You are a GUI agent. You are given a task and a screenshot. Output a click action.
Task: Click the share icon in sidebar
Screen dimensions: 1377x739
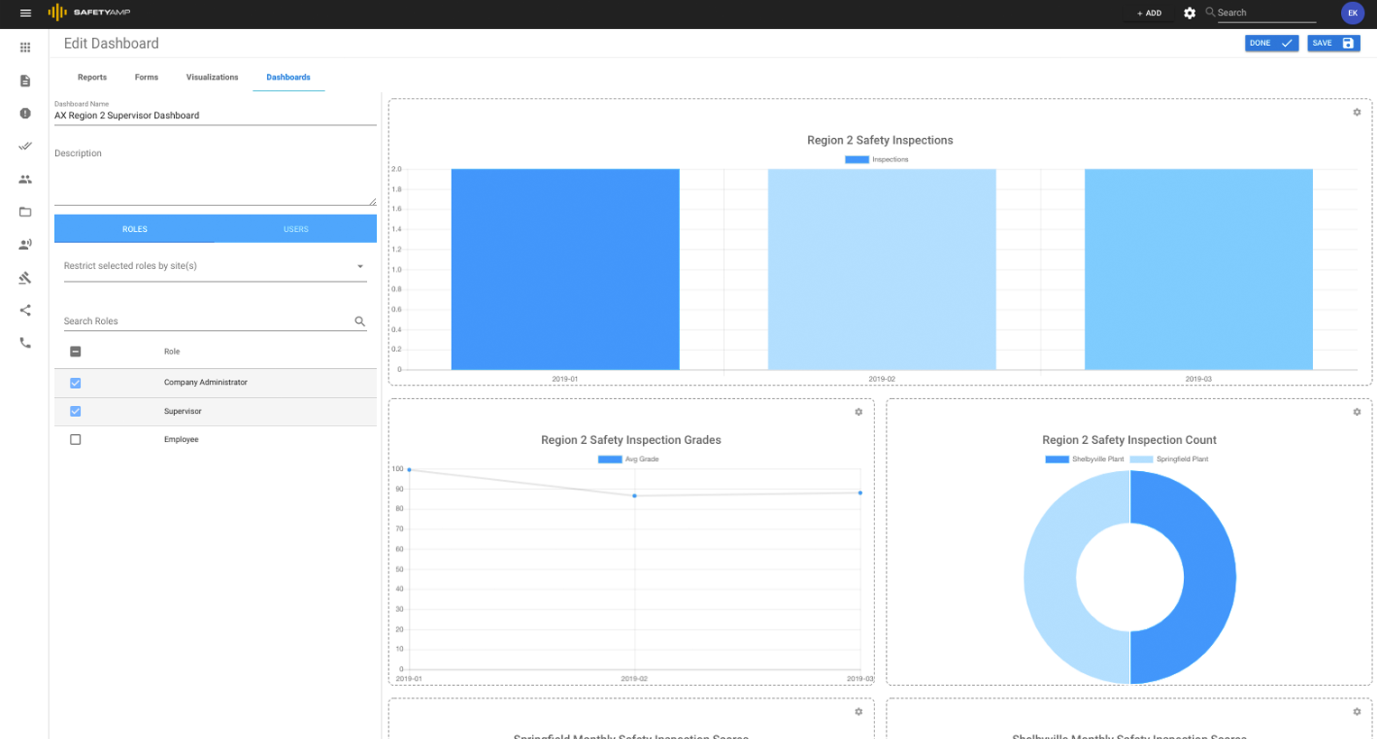(24, 309)
